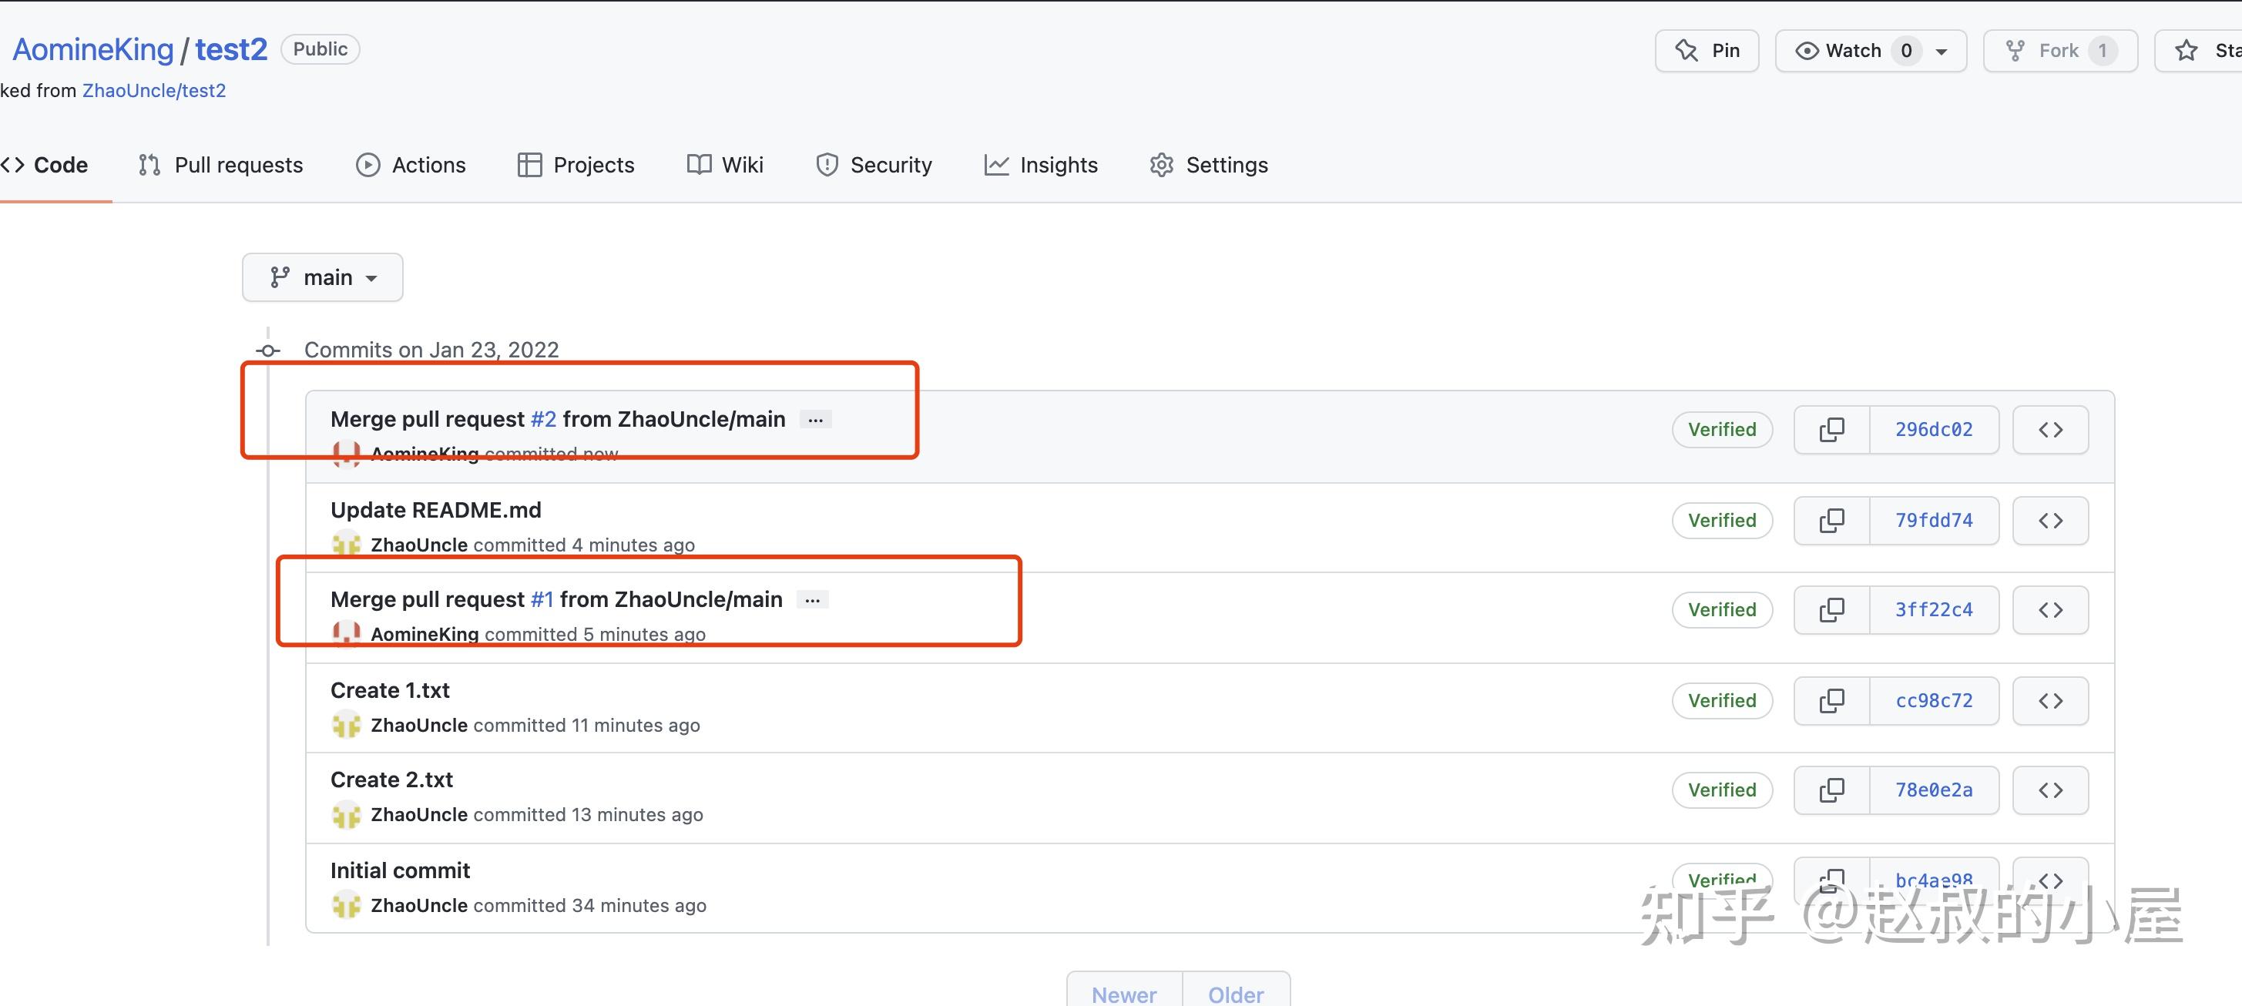This screenshot has height=1006, width=2242.
Task: Fork the test2 repository
Action: (2059, 51)
